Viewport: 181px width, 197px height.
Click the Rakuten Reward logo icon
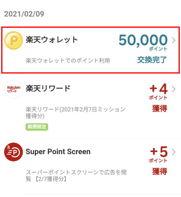point(14,89)
